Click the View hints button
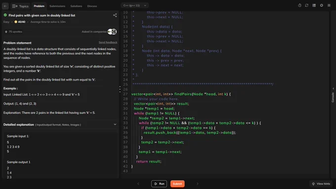The height and width of the screenshot is (189, 336). pos(321,184)
